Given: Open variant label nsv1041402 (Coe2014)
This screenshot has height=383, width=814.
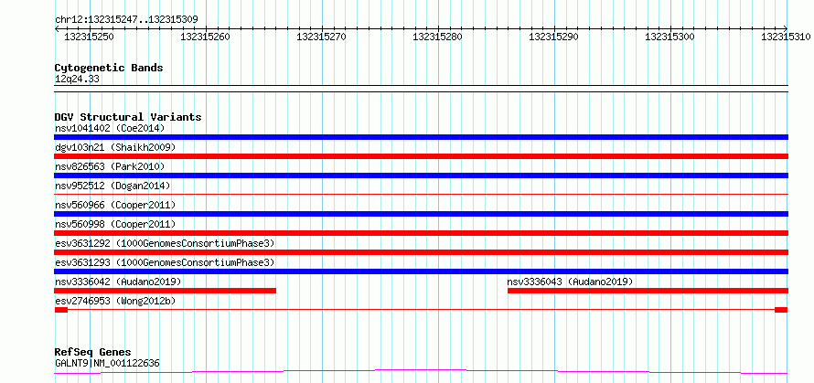Looking at the screenshot, I should [x=110, y=128].
